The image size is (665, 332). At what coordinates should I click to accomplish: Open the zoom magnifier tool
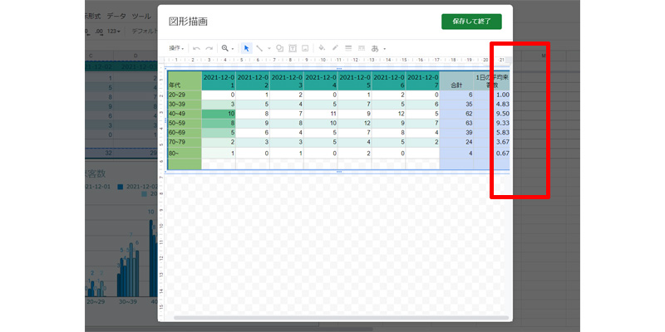tap(224, 48)
